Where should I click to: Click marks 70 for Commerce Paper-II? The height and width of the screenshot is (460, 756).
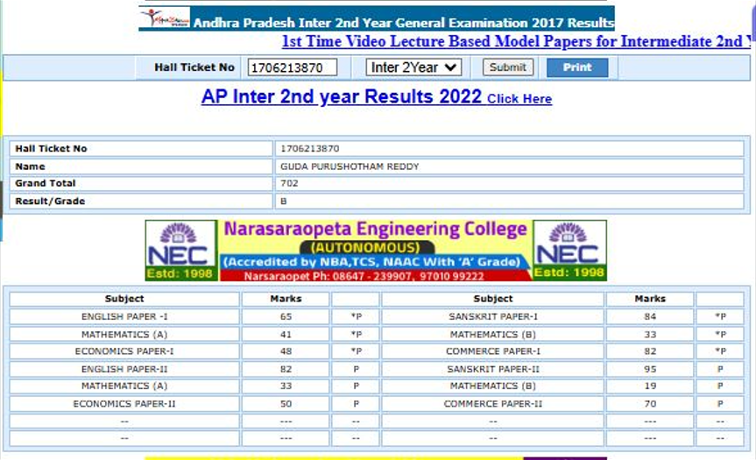[650, 404]
